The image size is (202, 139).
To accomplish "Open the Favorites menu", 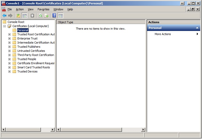I will point(44,9).
